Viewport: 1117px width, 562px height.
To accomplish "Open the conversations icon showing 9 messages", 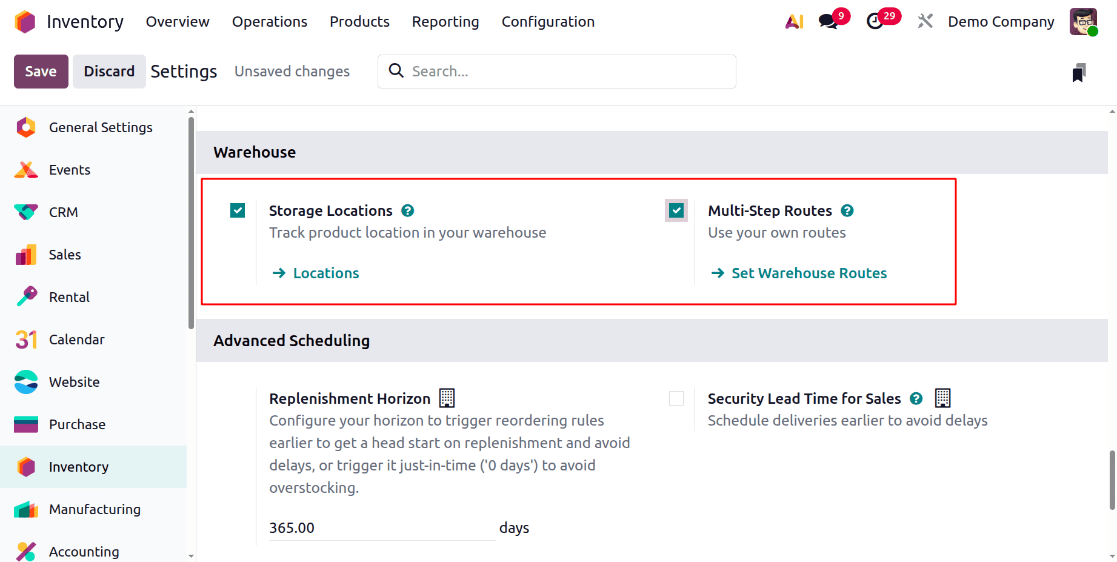I will (827, 21).
